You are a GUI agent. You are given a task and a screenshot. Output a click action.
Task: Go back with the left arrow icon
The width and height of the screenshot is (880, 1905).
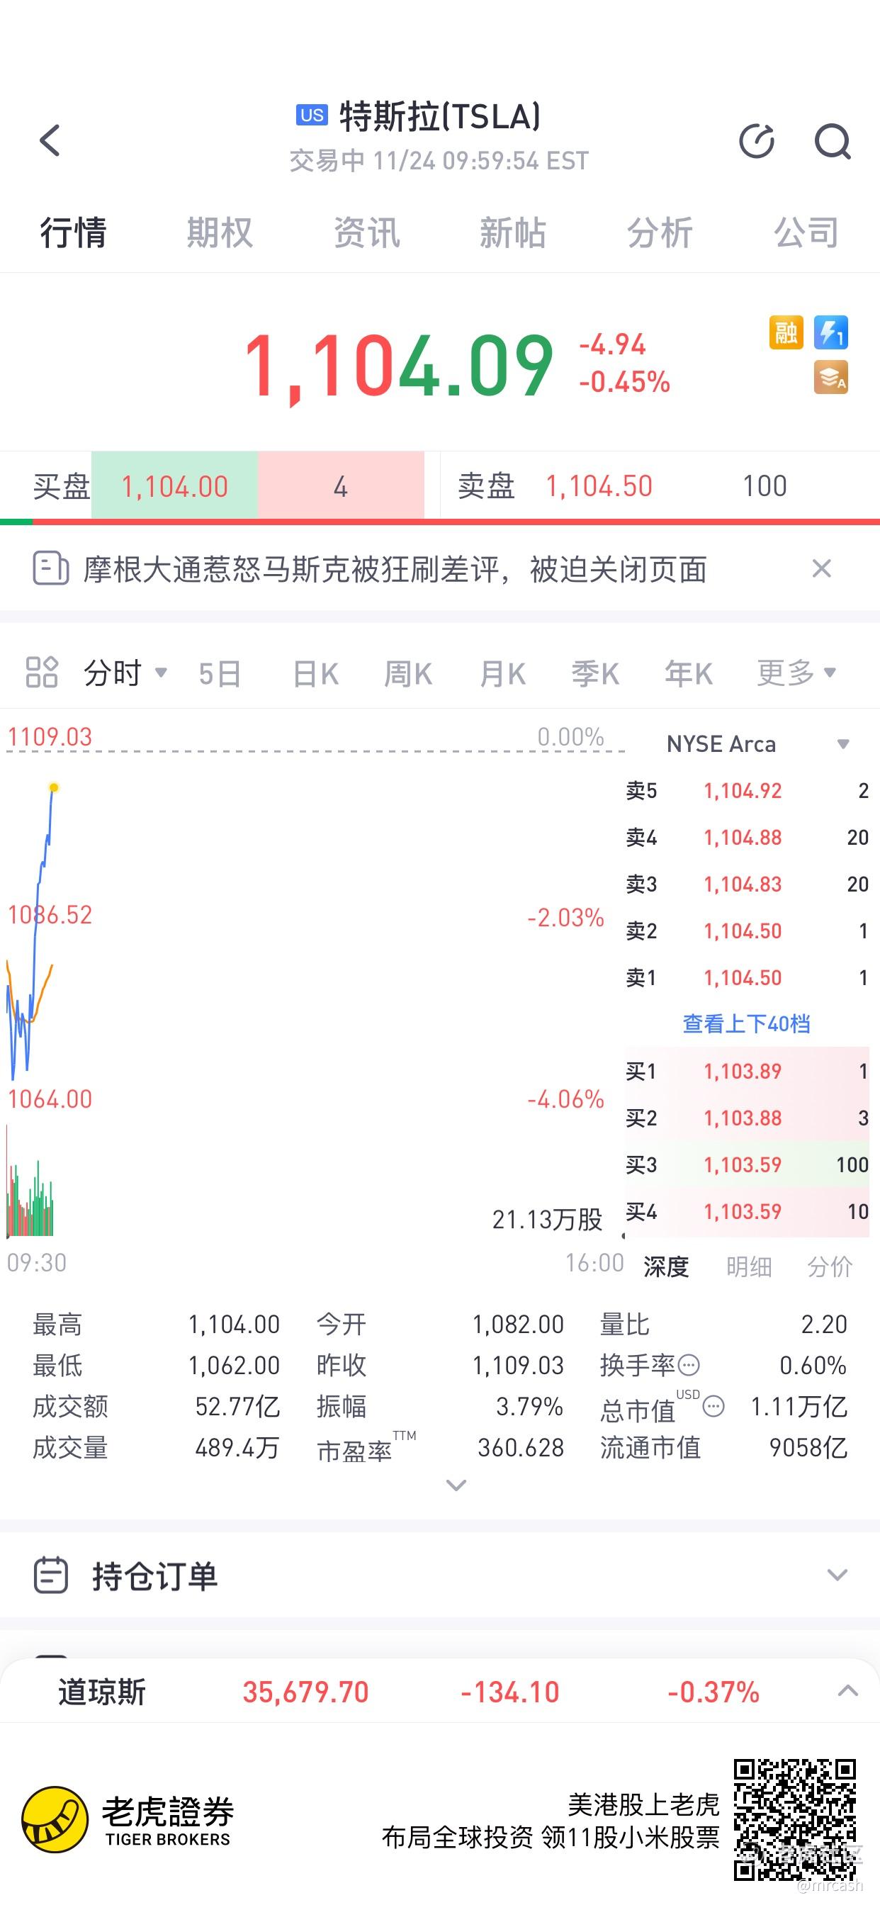point(50,140)
